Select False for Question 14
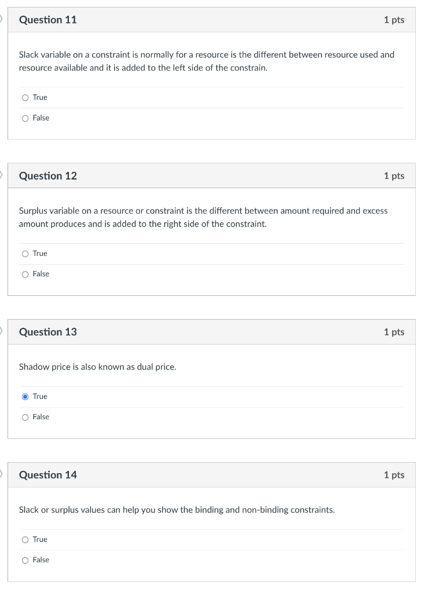Viewport: 421px width, 593px height. 25,559
